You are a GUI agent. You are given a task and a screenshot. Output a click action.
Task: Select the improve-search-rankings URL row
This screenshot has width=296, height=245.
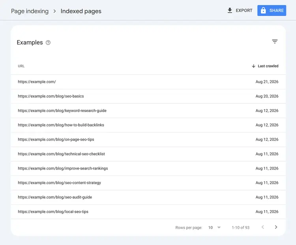148,168
